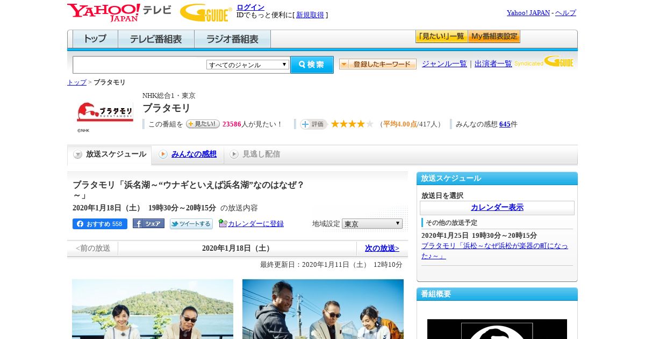Image resolution: width=645 pixels, height=339 pixels.
Task: Click the 番組概要 panel image
Action: pyautogui.click(x=497, y=329)
